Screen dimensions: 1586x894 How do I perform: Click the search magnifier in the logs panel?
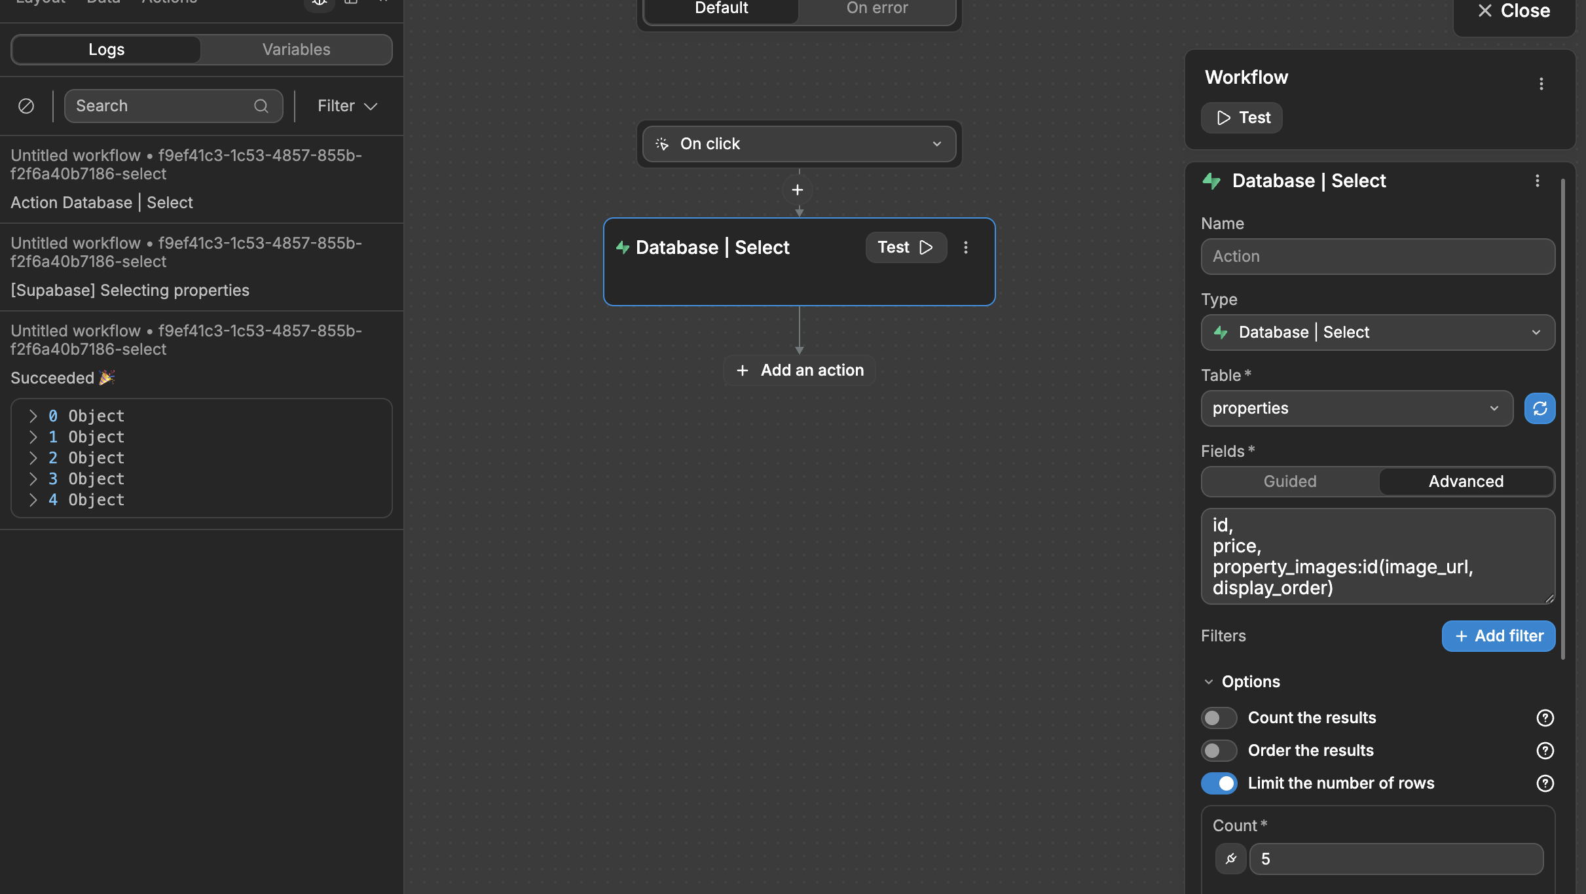click(261, 106)
